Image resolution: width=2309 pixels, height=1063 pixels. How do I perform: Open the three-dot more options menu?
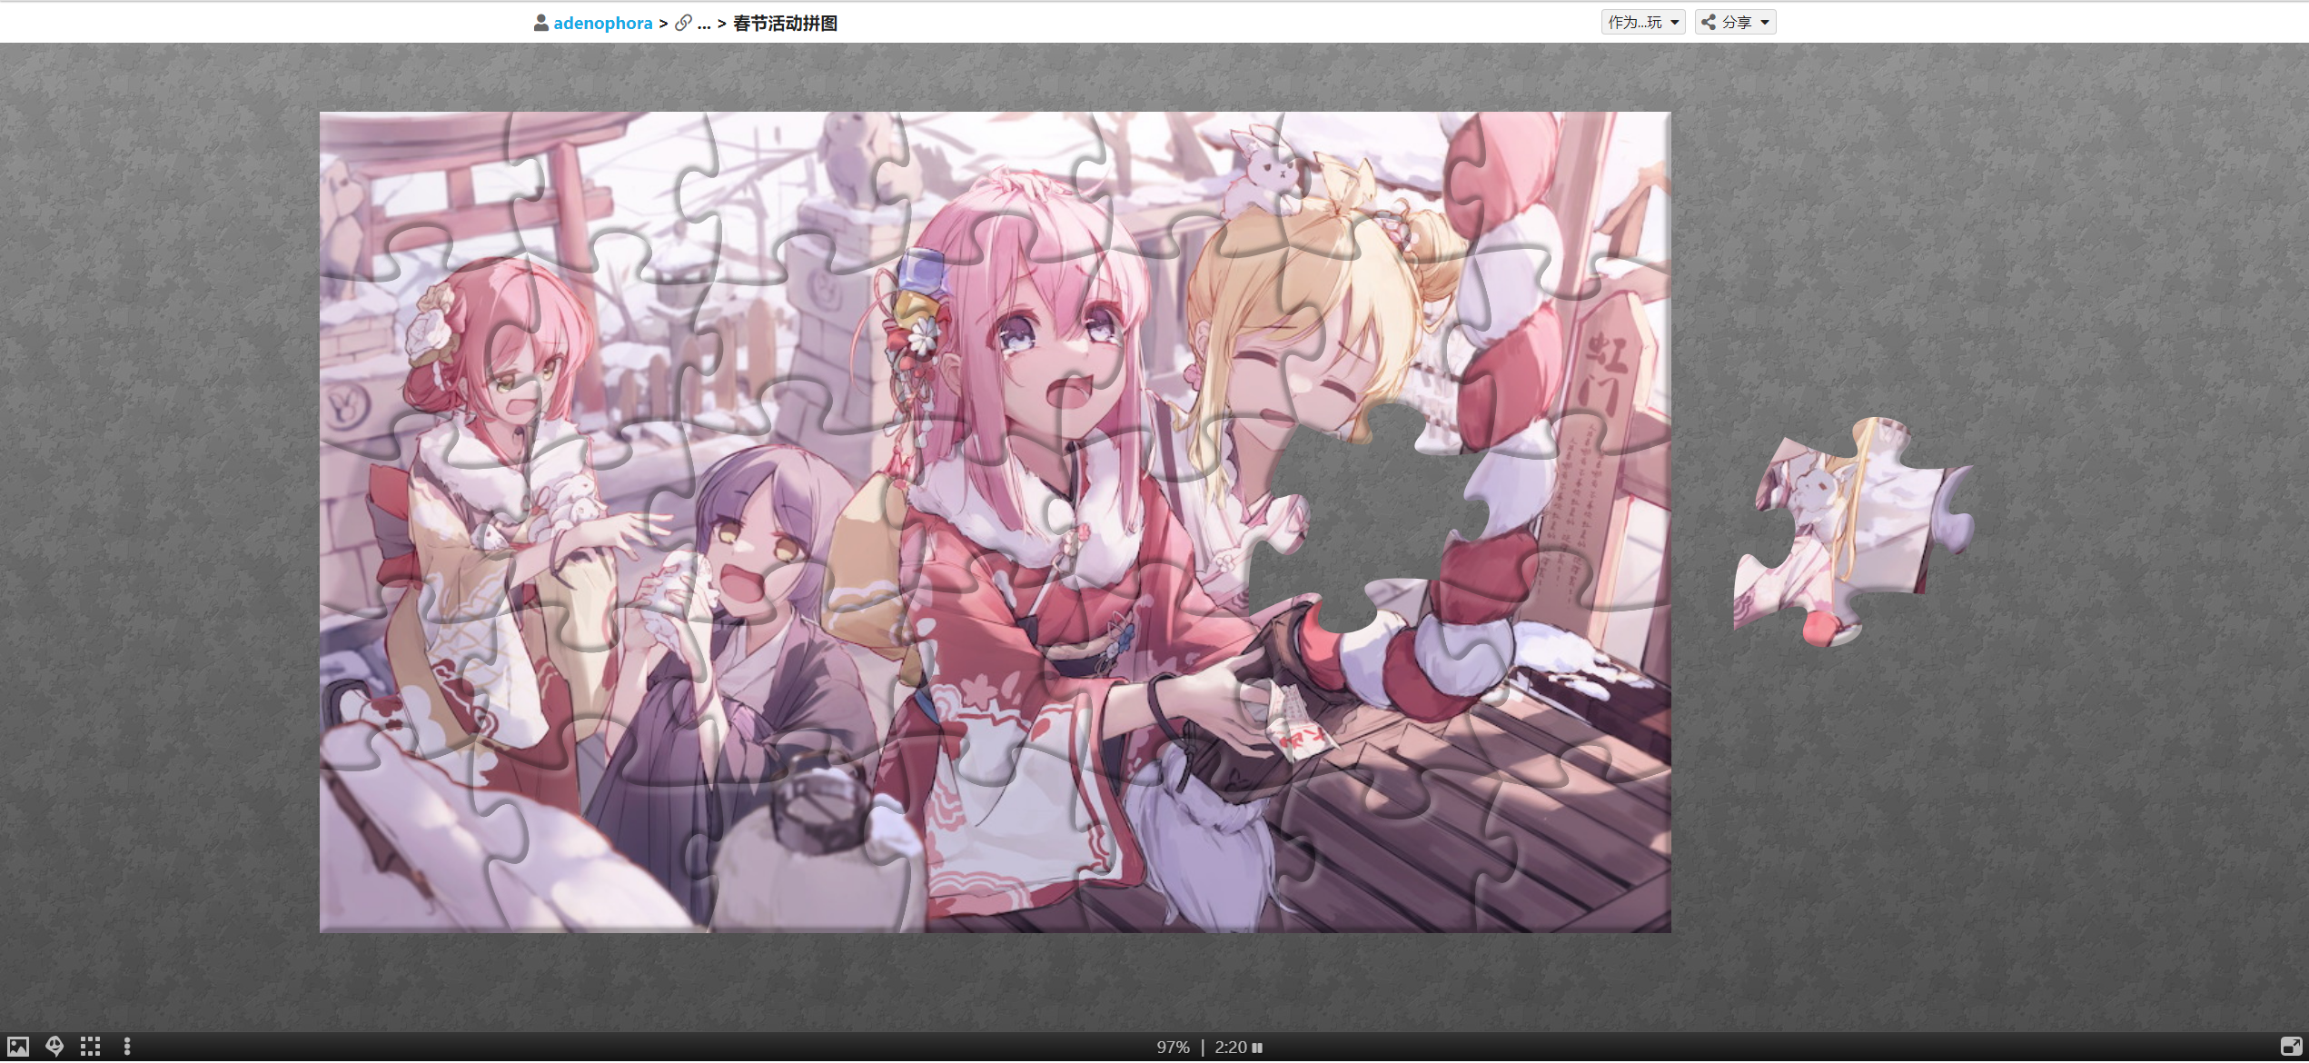pyautogui.click(x=127, y=1047)
